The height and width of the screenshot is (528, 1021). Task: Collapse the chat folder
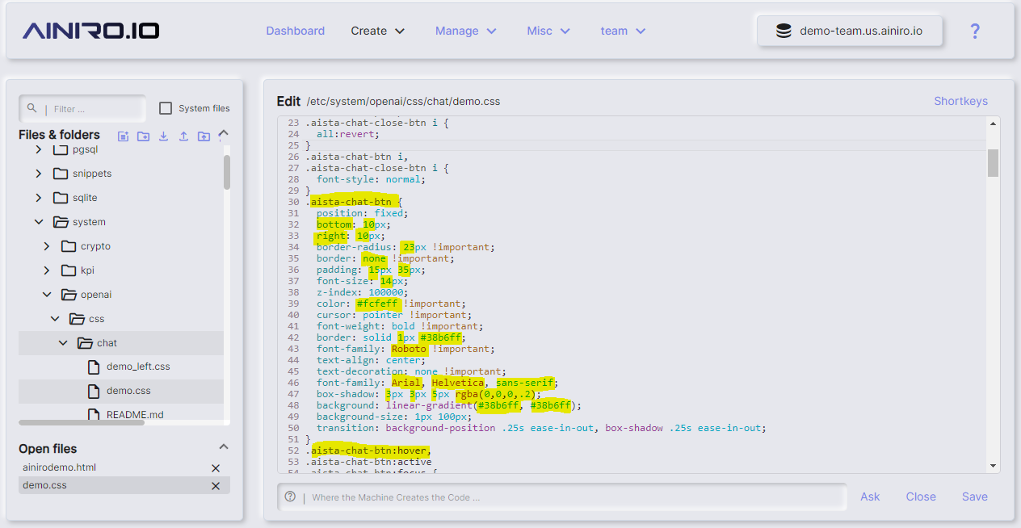[63, 343]
